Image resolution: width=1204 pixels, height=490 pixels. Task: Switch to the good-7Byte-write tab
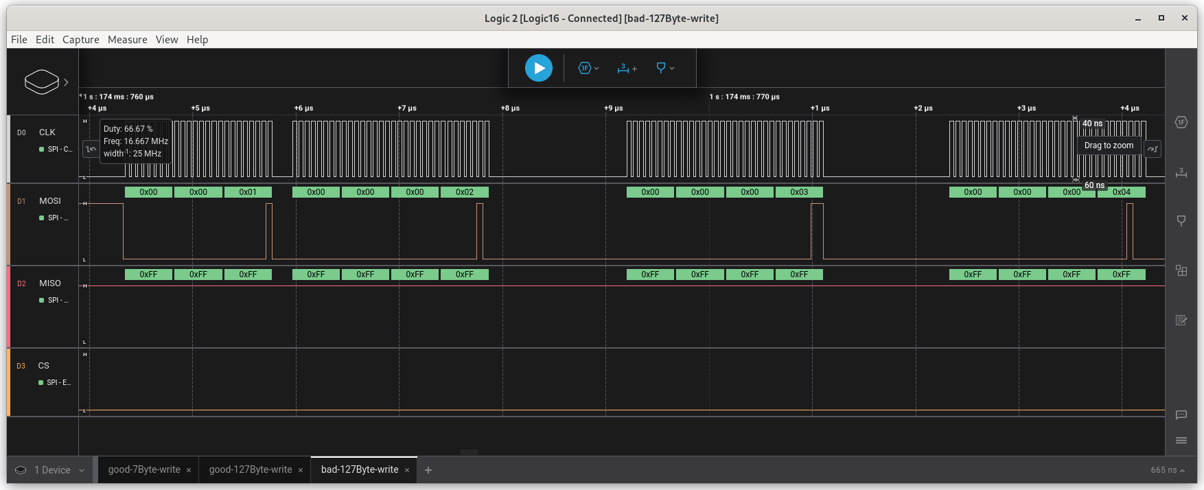click(144, 469)
